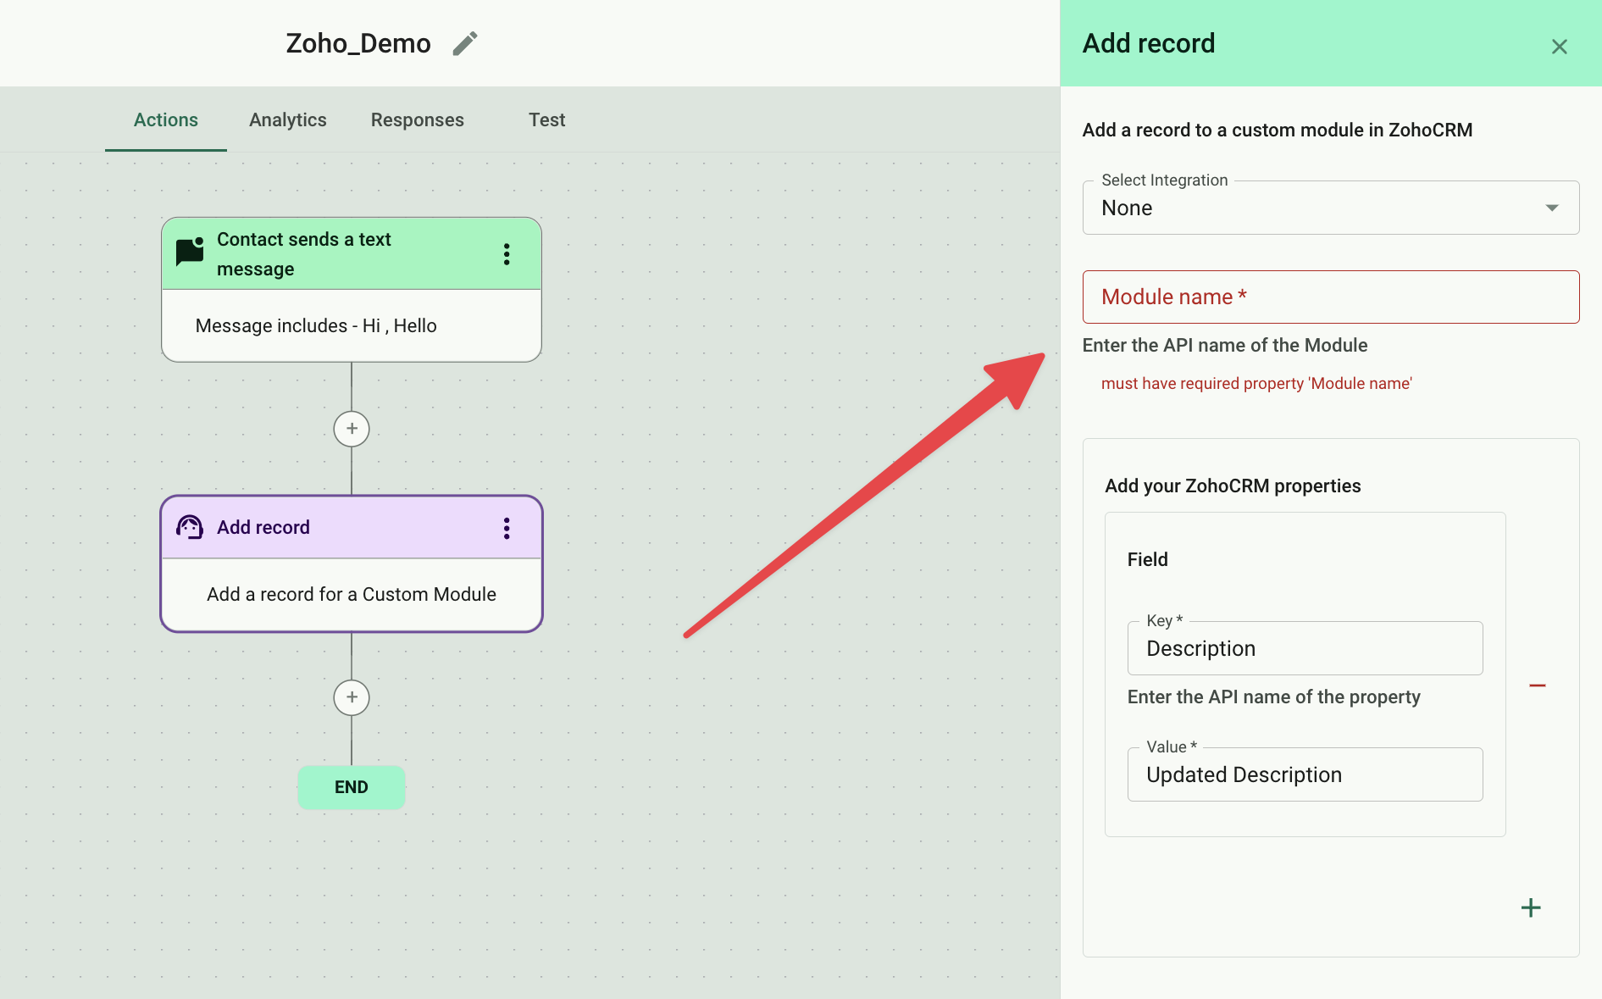Click 'Add your ZohoCRM properties' heading
Screen dimensions: 1602x999
[1233, 486]
